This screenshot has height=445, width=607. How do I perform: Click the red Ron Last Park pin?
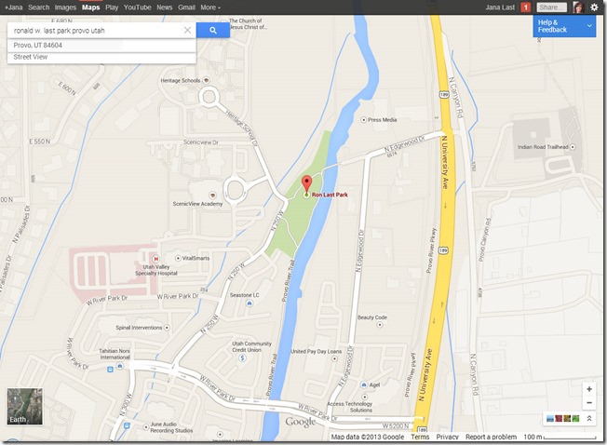tap(306, 183)
